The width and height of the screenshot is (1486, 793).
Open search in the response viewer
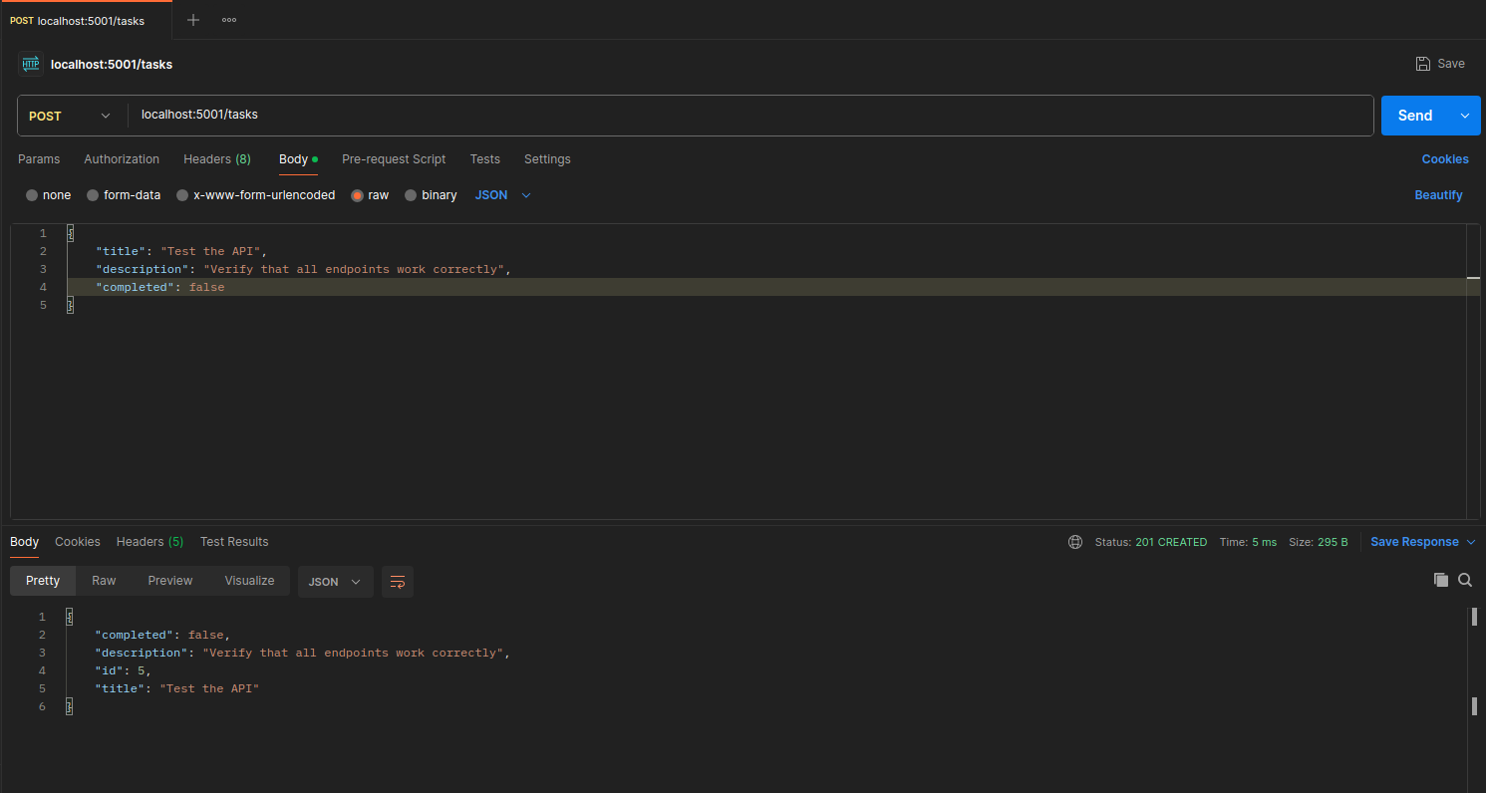click(x=1464, y=579)
